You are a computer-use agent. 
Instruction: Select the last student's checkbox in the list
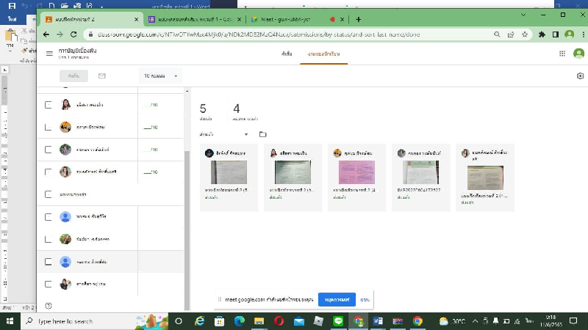(x=49, y=284)
